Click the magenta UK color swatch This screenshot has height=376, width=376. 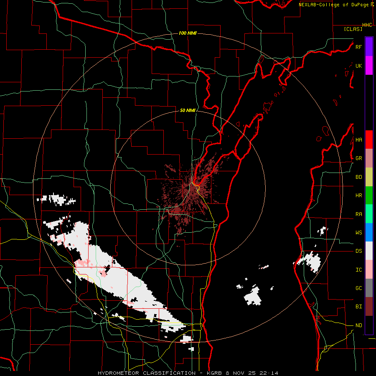click(x=369, y=66)
